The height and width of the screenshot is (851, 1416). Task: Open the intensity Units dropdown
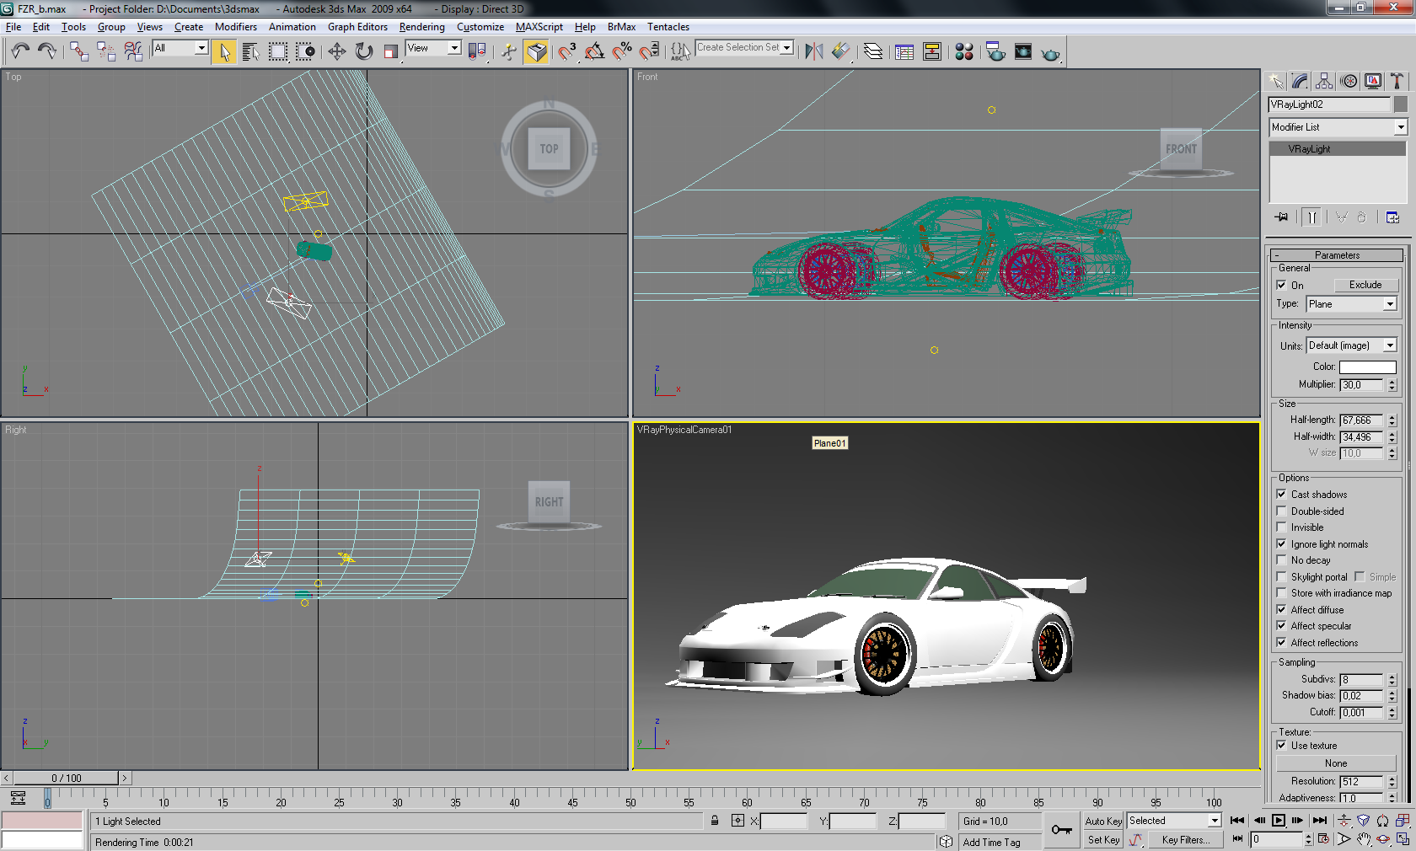coord(1351,345)
